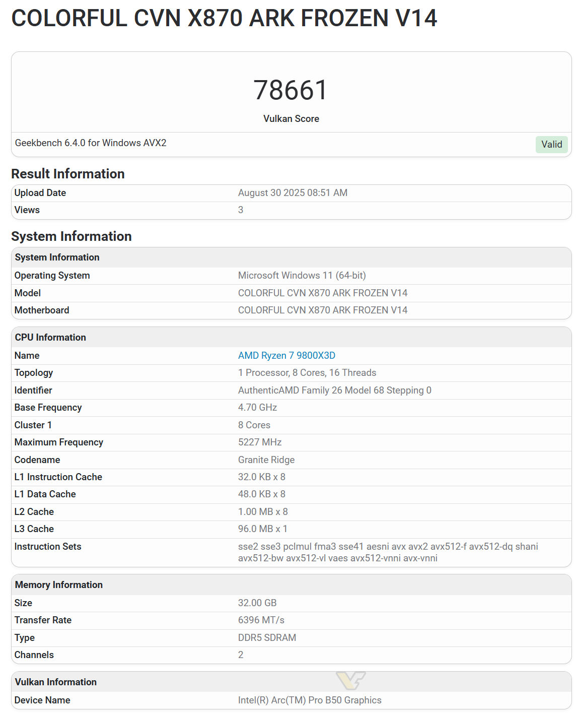Select transfer rate 6396 MT/s
Viewport: 579px width, 716px height.
point(261,620)
